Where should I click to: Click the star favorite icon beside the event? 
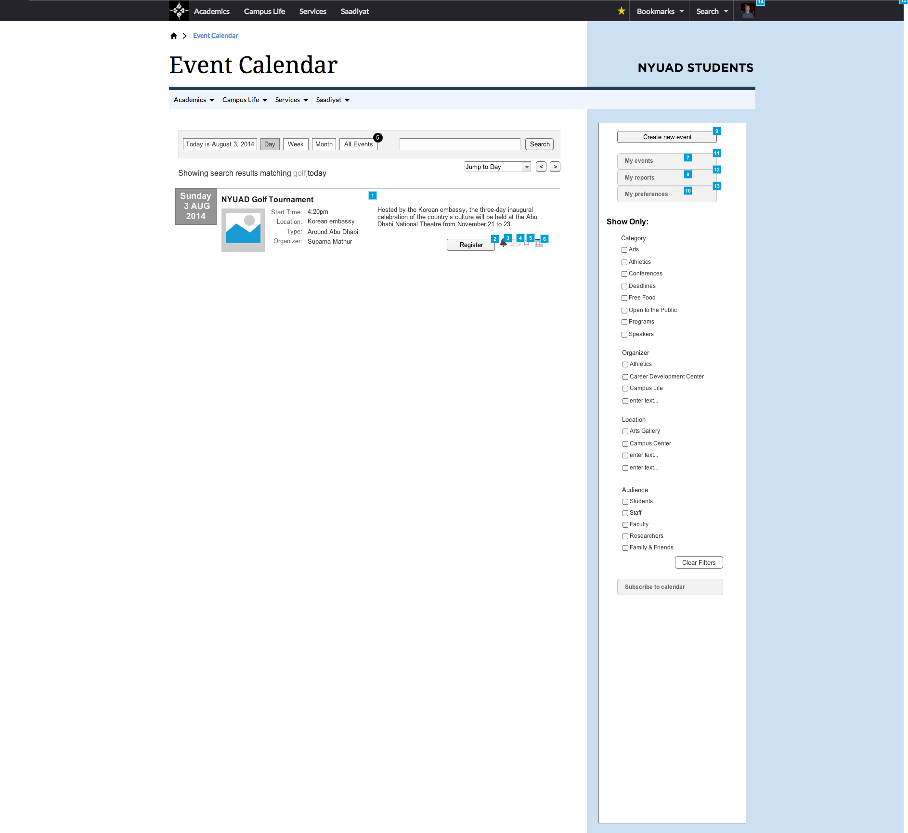(526, 242)
